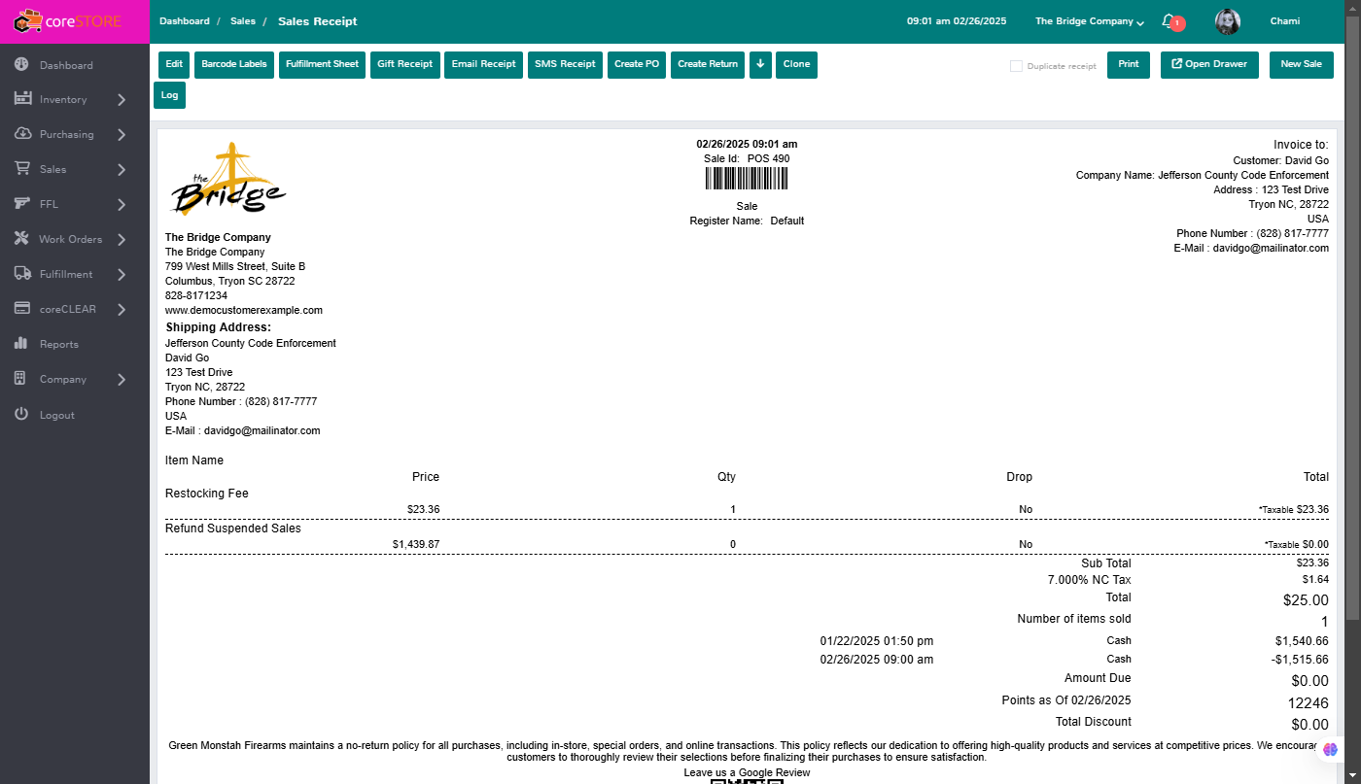Click the Inventory sidebar icon
1361x784 pixels.
[x=21, y=99]
